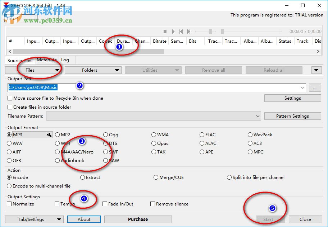Choose WMA output format
Screen dimensions: 328x227
pos(154,135)
